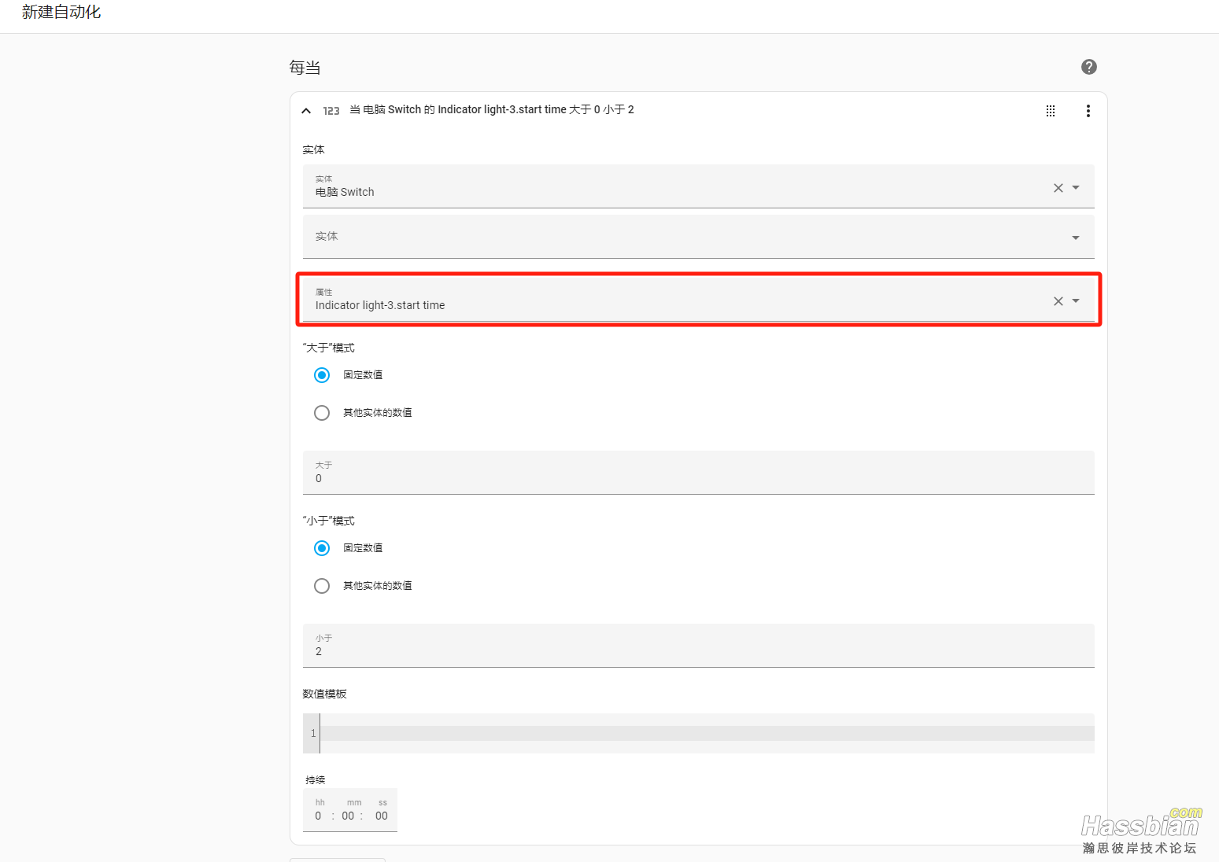
Task: Select 固定数值 under 大于 mode
Action: [x=322, y=375]
